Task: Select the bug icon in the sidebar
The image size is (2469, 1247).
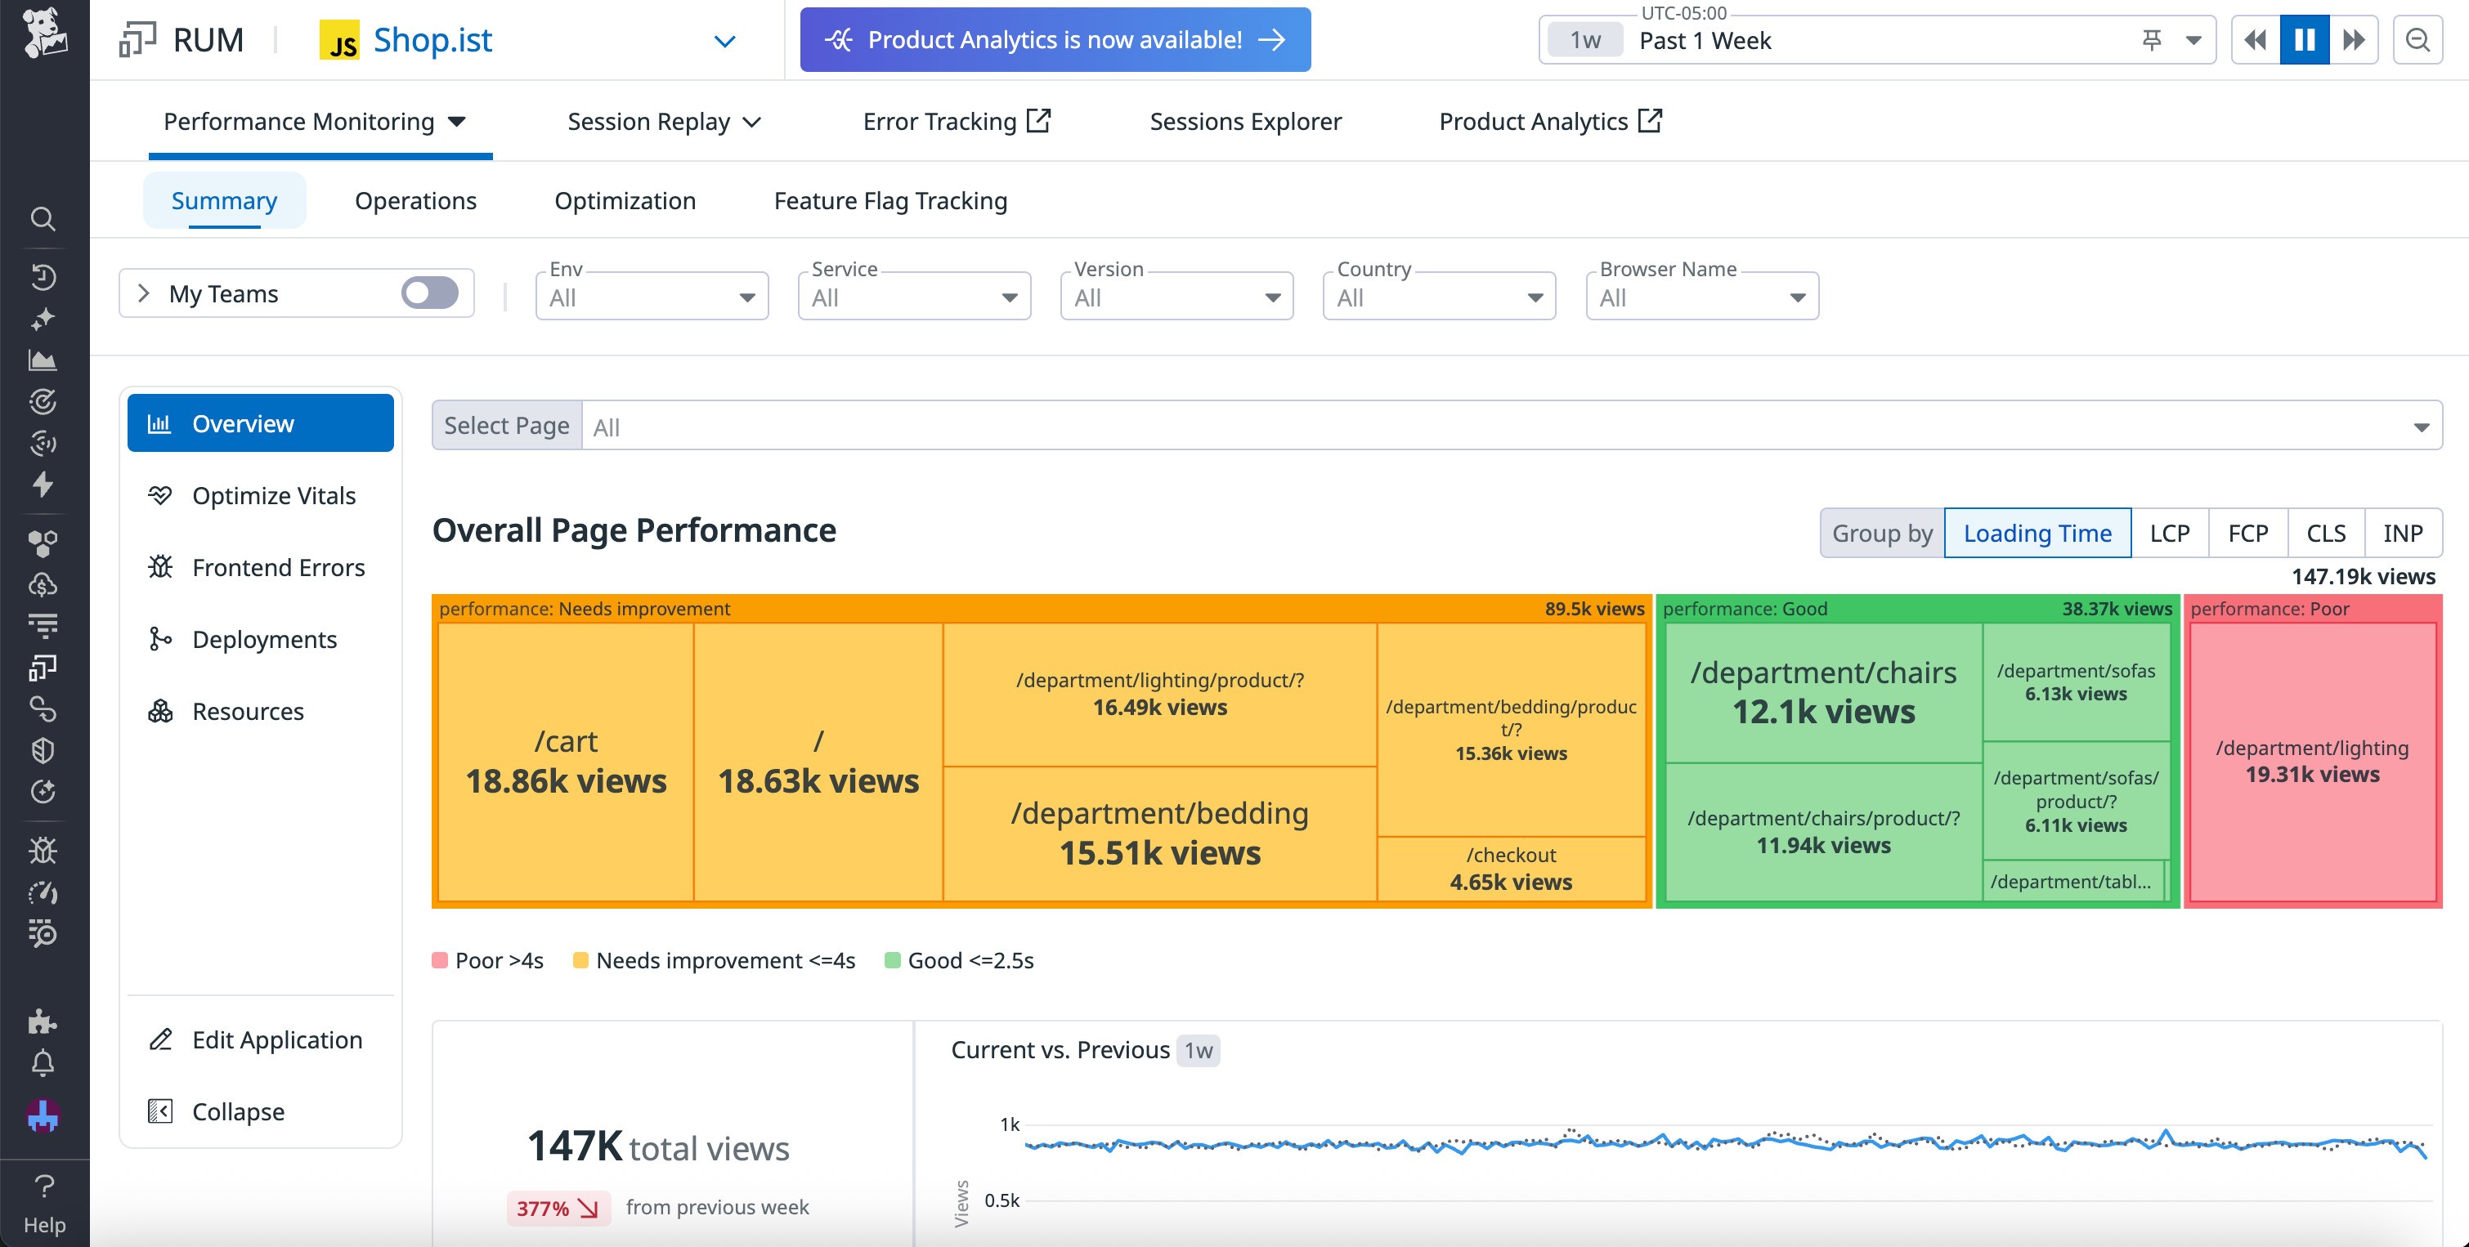Action: pos(43,850)
